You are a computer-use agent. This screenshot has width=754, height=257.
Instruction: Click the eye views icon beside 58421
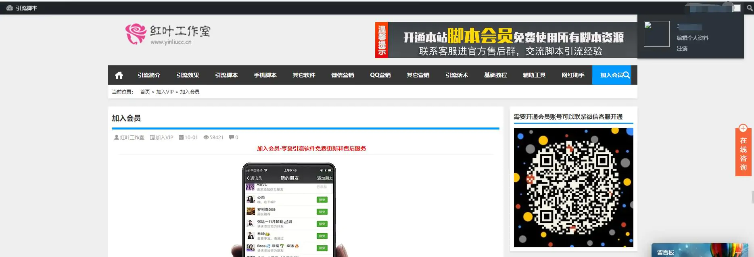(x=206, y=137)
